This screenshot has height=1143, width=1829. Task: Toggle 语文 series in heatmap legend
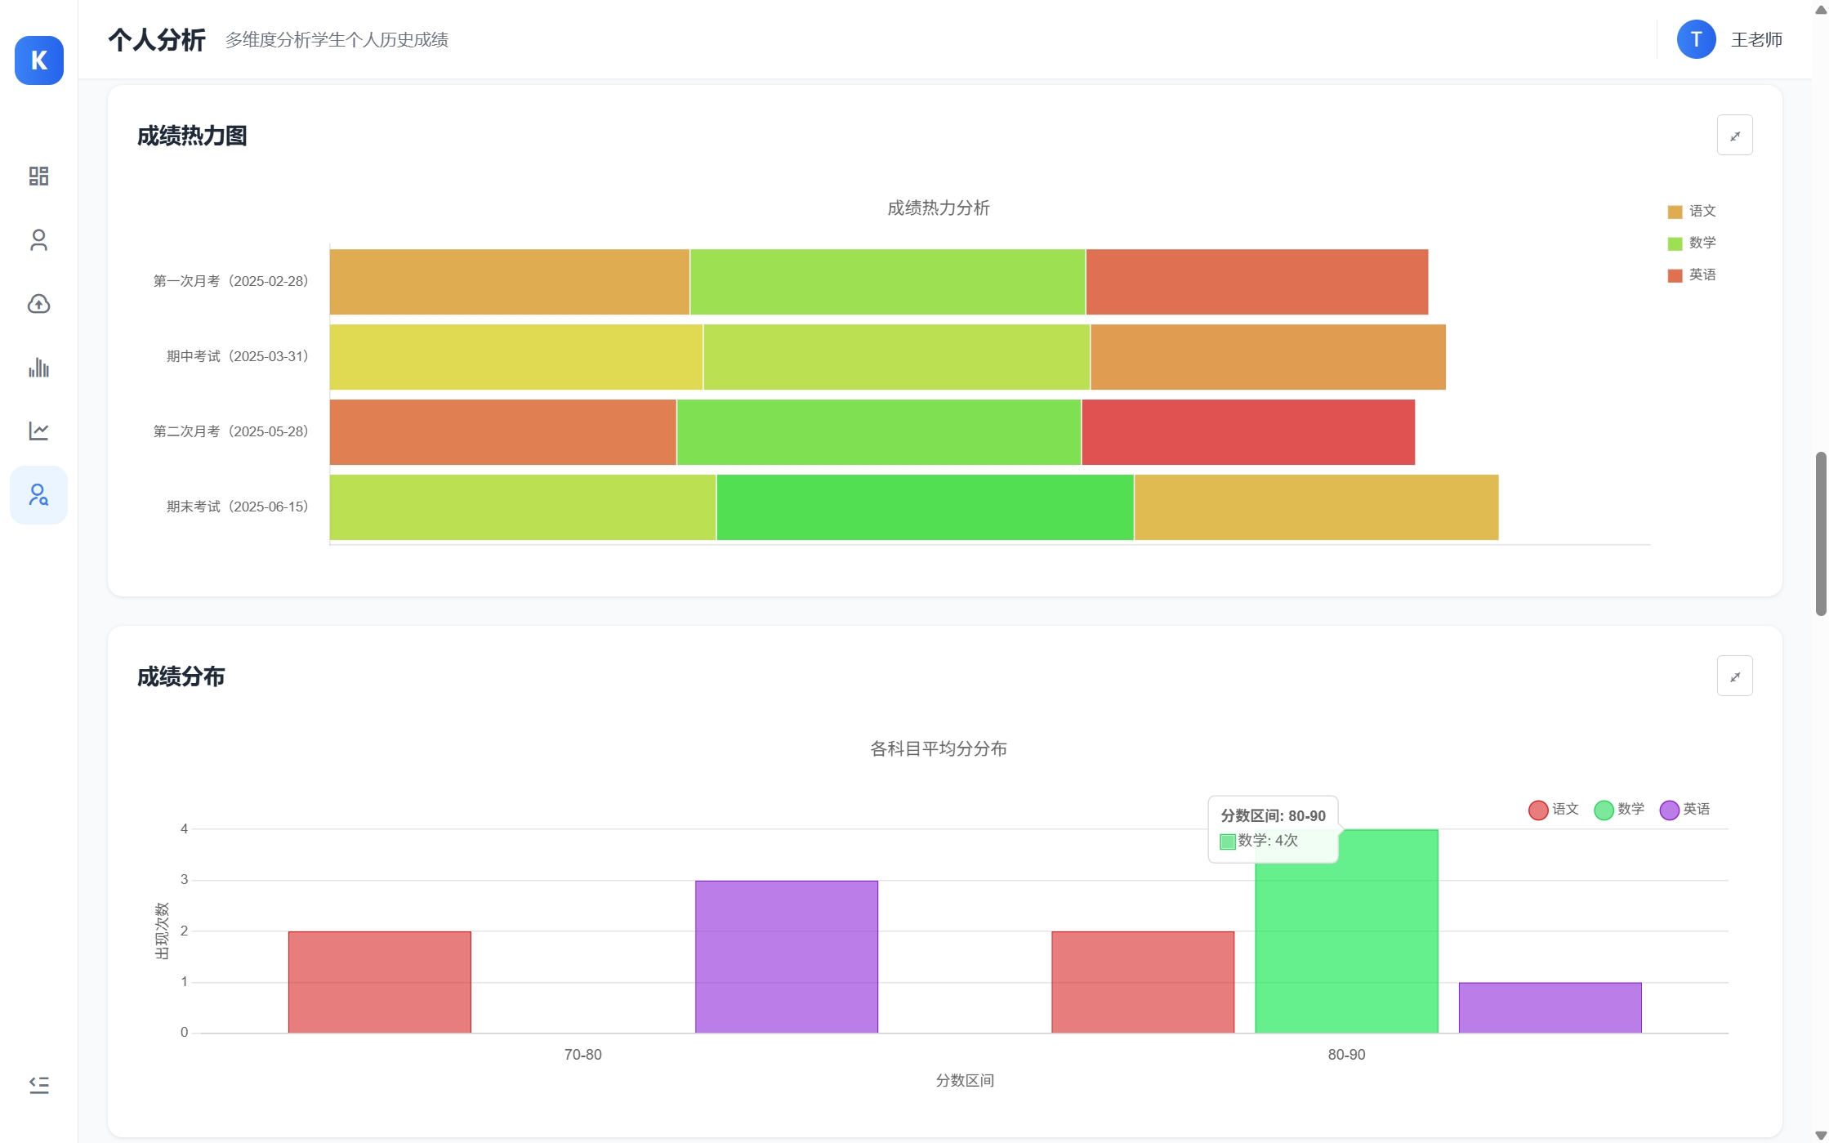(x=1692, y=212)
